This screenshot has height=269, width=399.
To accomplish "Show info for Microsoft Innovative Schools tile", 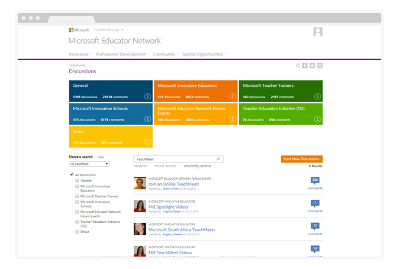I will [x=147, y=119].
